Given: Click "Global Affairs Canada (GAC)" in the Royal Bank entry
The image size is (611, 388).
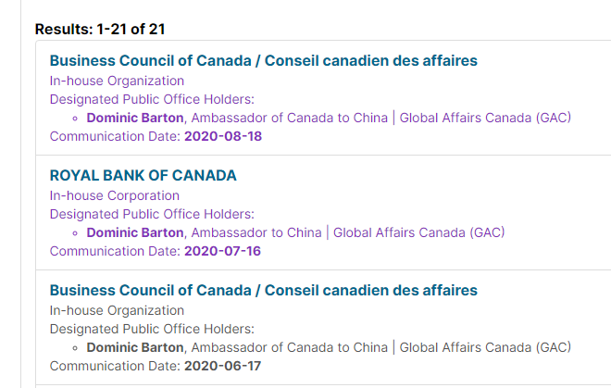Looking at the screenshot, I should 418,232.
